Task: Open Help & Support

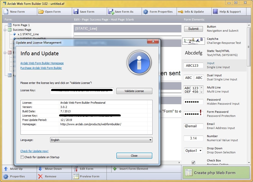Action: coord(228,11)
